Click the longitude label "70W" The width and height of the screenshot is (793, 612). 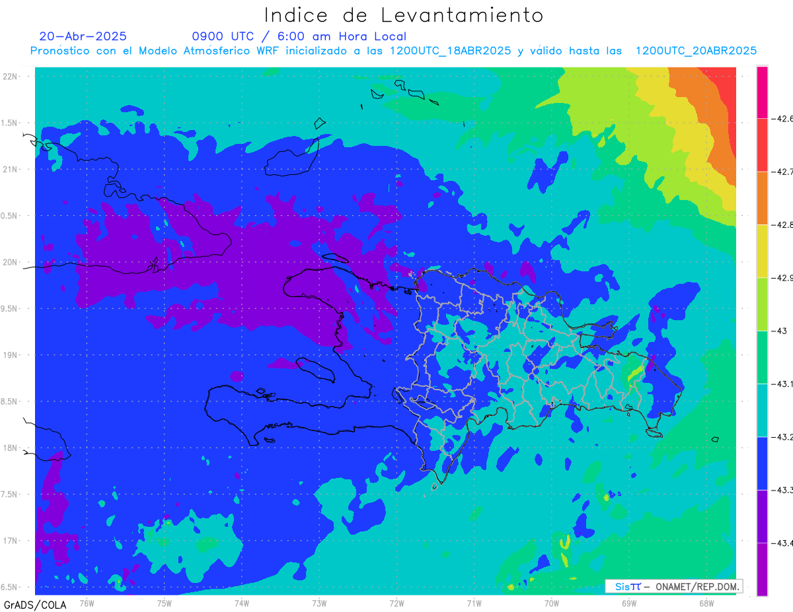pos(551,603)
